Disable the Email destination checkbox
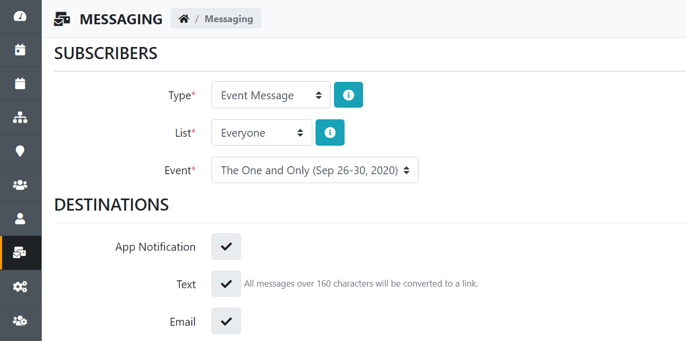Viewport: 686px width, 341px height. (226, 321)
